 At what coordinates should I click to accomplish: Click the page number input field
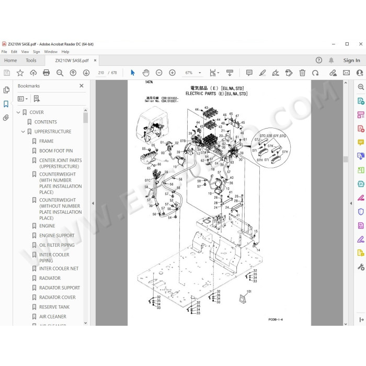pyautogui.click(x=101, y=73)
